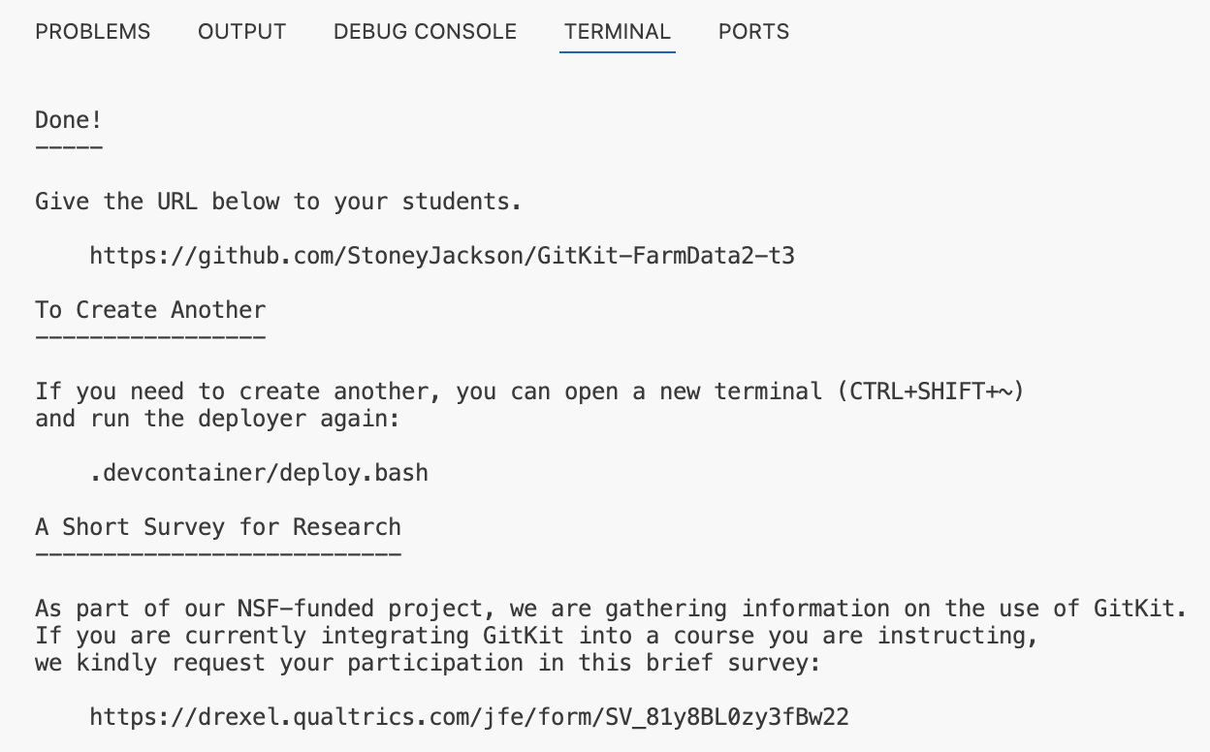Select the TERMINAL tab
1210x752 pixels.
point(618,32)
